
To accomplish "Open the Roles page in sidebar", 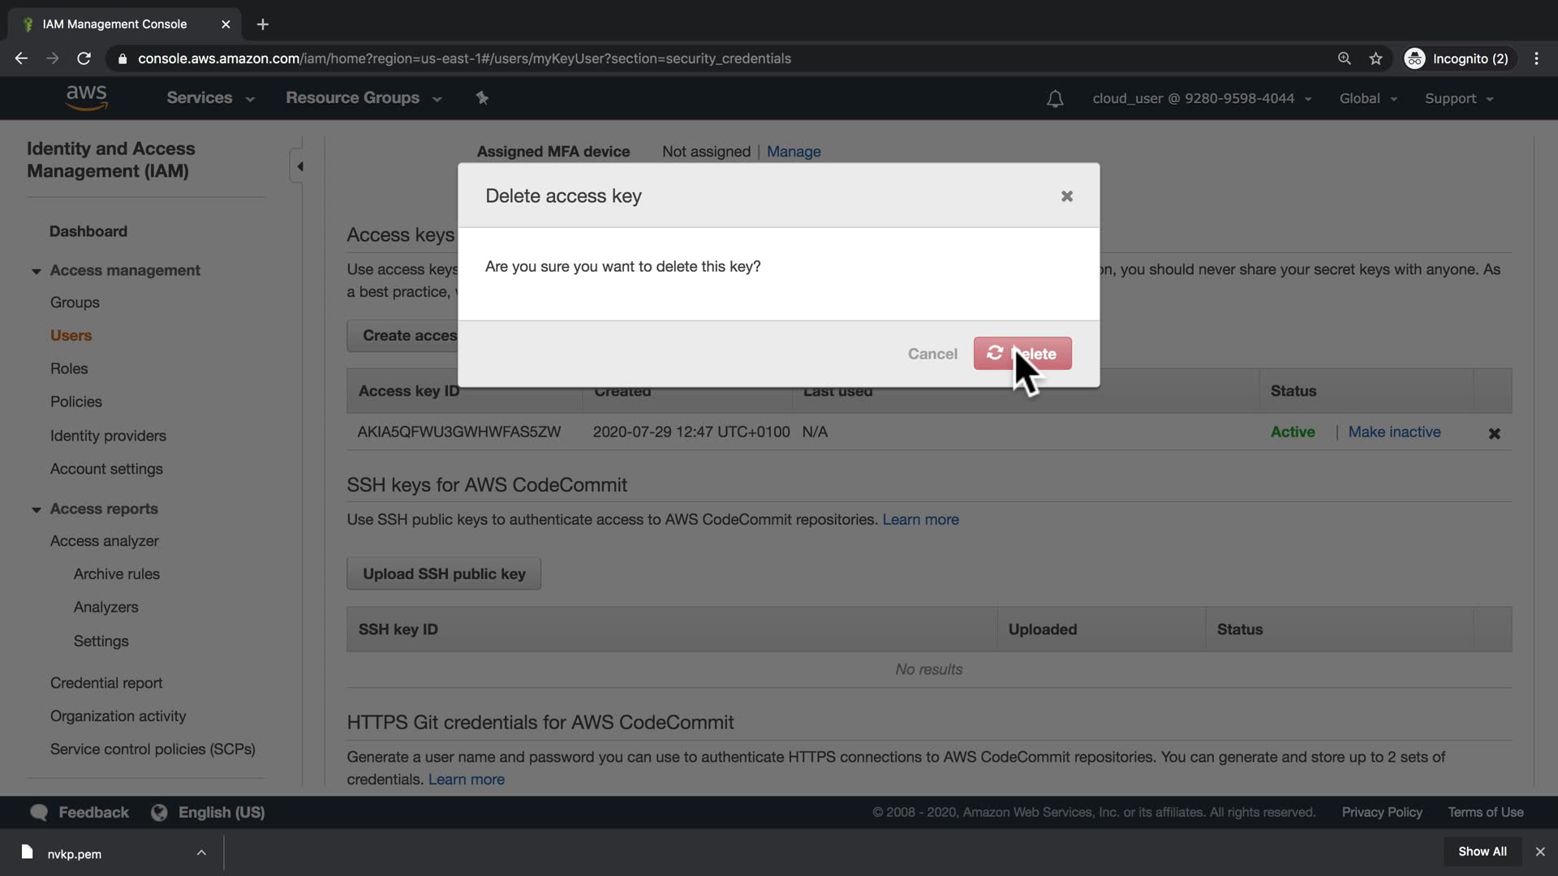I will pos(69,368).
